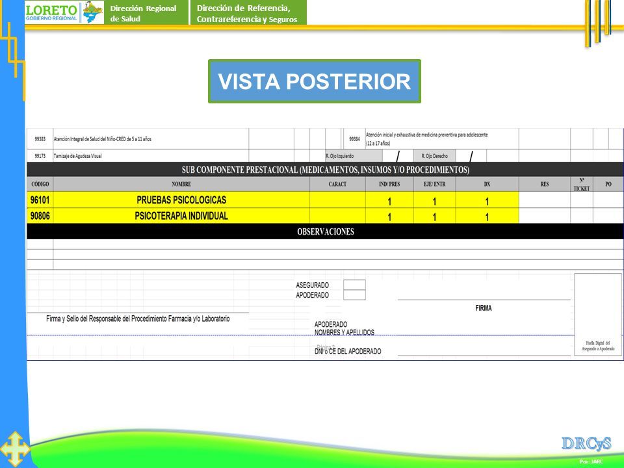This screenshot has height=468, width=624.
Task: Click the DX column header
Action: pyautogui.click(x=487, y=184)
